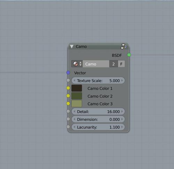Click the blue Vector input socket

[68, 73]
